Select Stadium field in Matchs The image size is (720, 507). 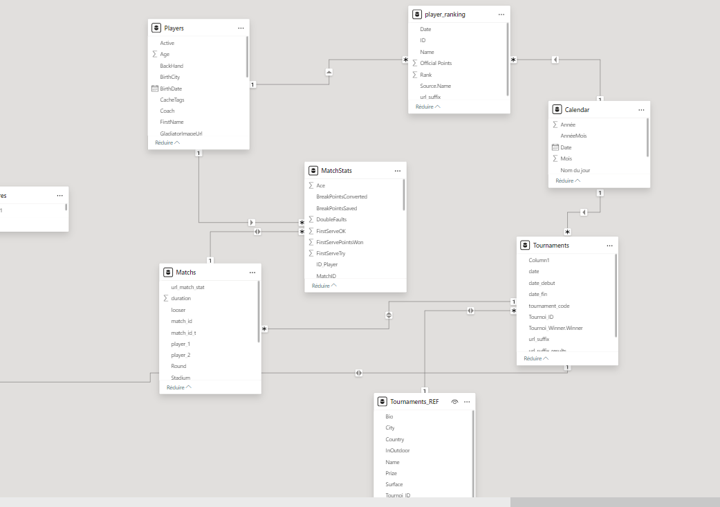(181, 378)
